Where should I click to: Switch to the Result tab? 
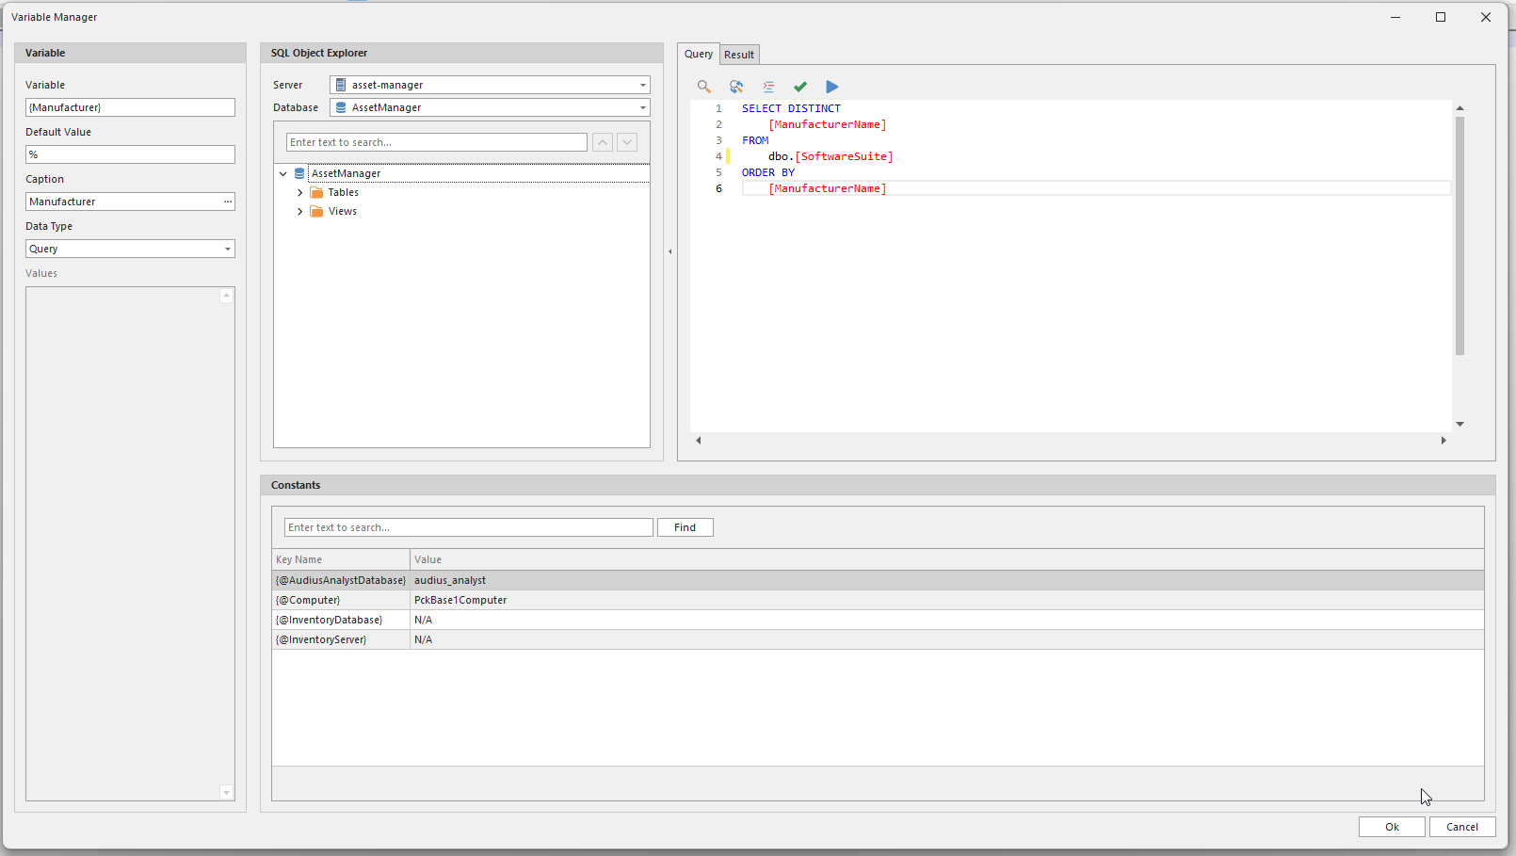(739, 55)
